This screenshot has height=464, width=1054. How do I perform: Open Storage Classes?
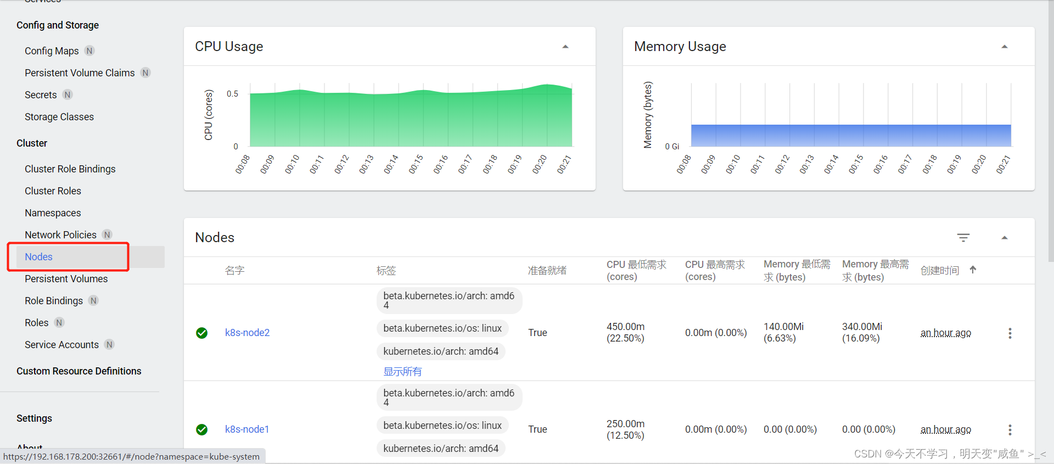(x=59, y=116)
